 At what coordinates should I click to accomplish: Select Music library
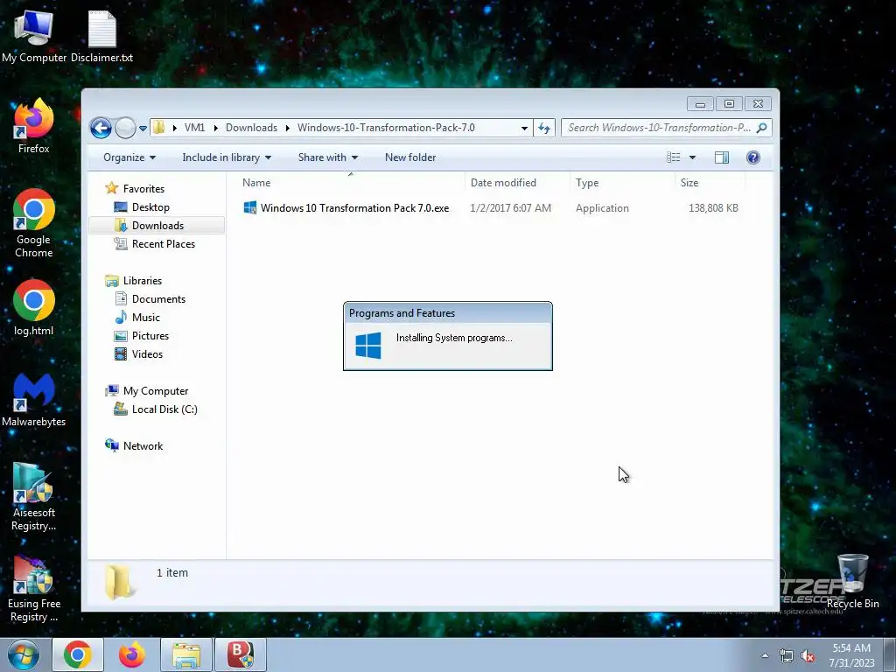click(x=146, y=318)
